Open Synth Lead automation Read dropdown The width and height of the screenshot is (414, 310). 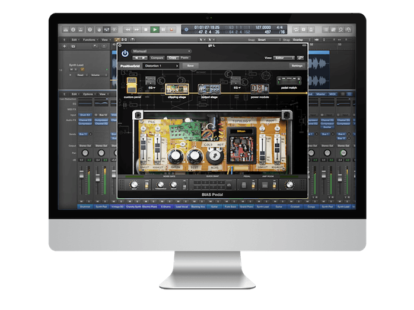82,75
